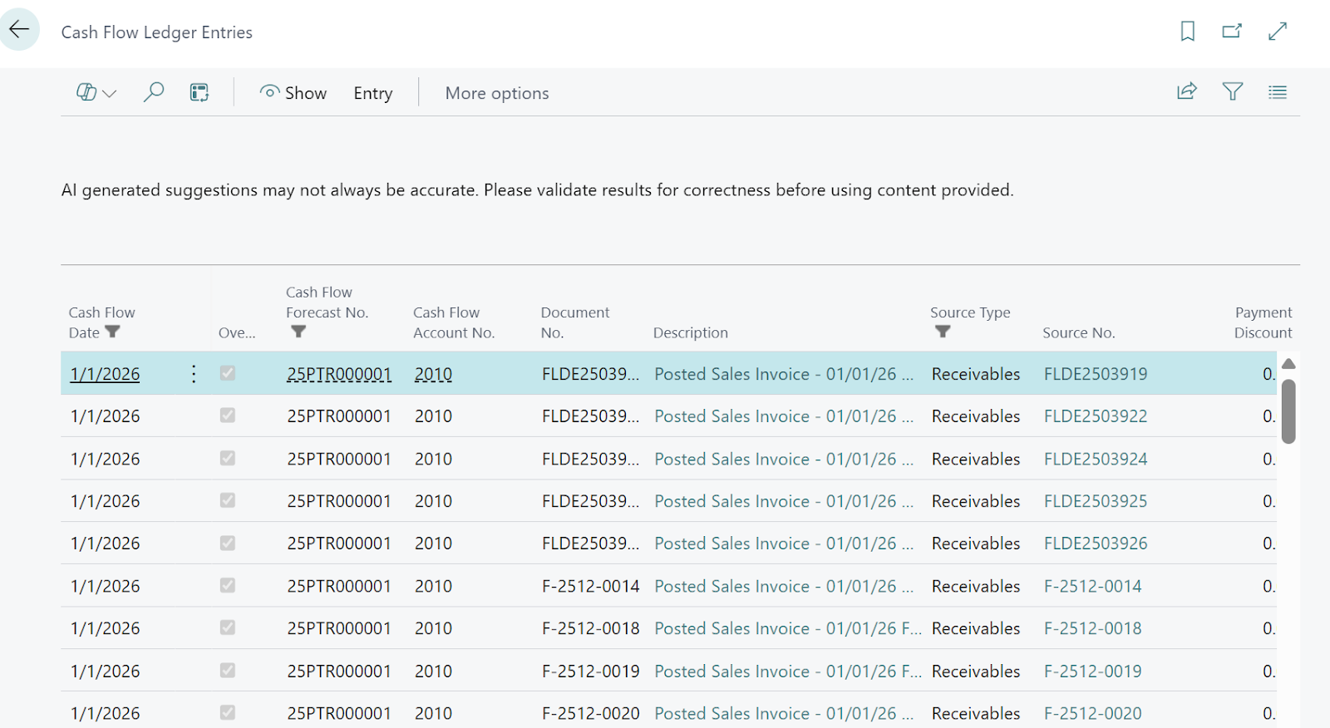Toggle Overdue checkbox for F-2512-0014 row
This screenshot has width=1330, height=728.
click(228, 585)
